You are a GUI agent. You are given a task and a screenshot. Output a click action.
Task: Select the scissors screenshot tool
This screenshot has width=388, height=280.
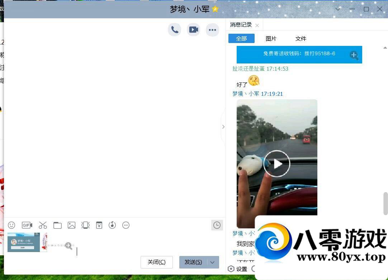coord(43,225)
